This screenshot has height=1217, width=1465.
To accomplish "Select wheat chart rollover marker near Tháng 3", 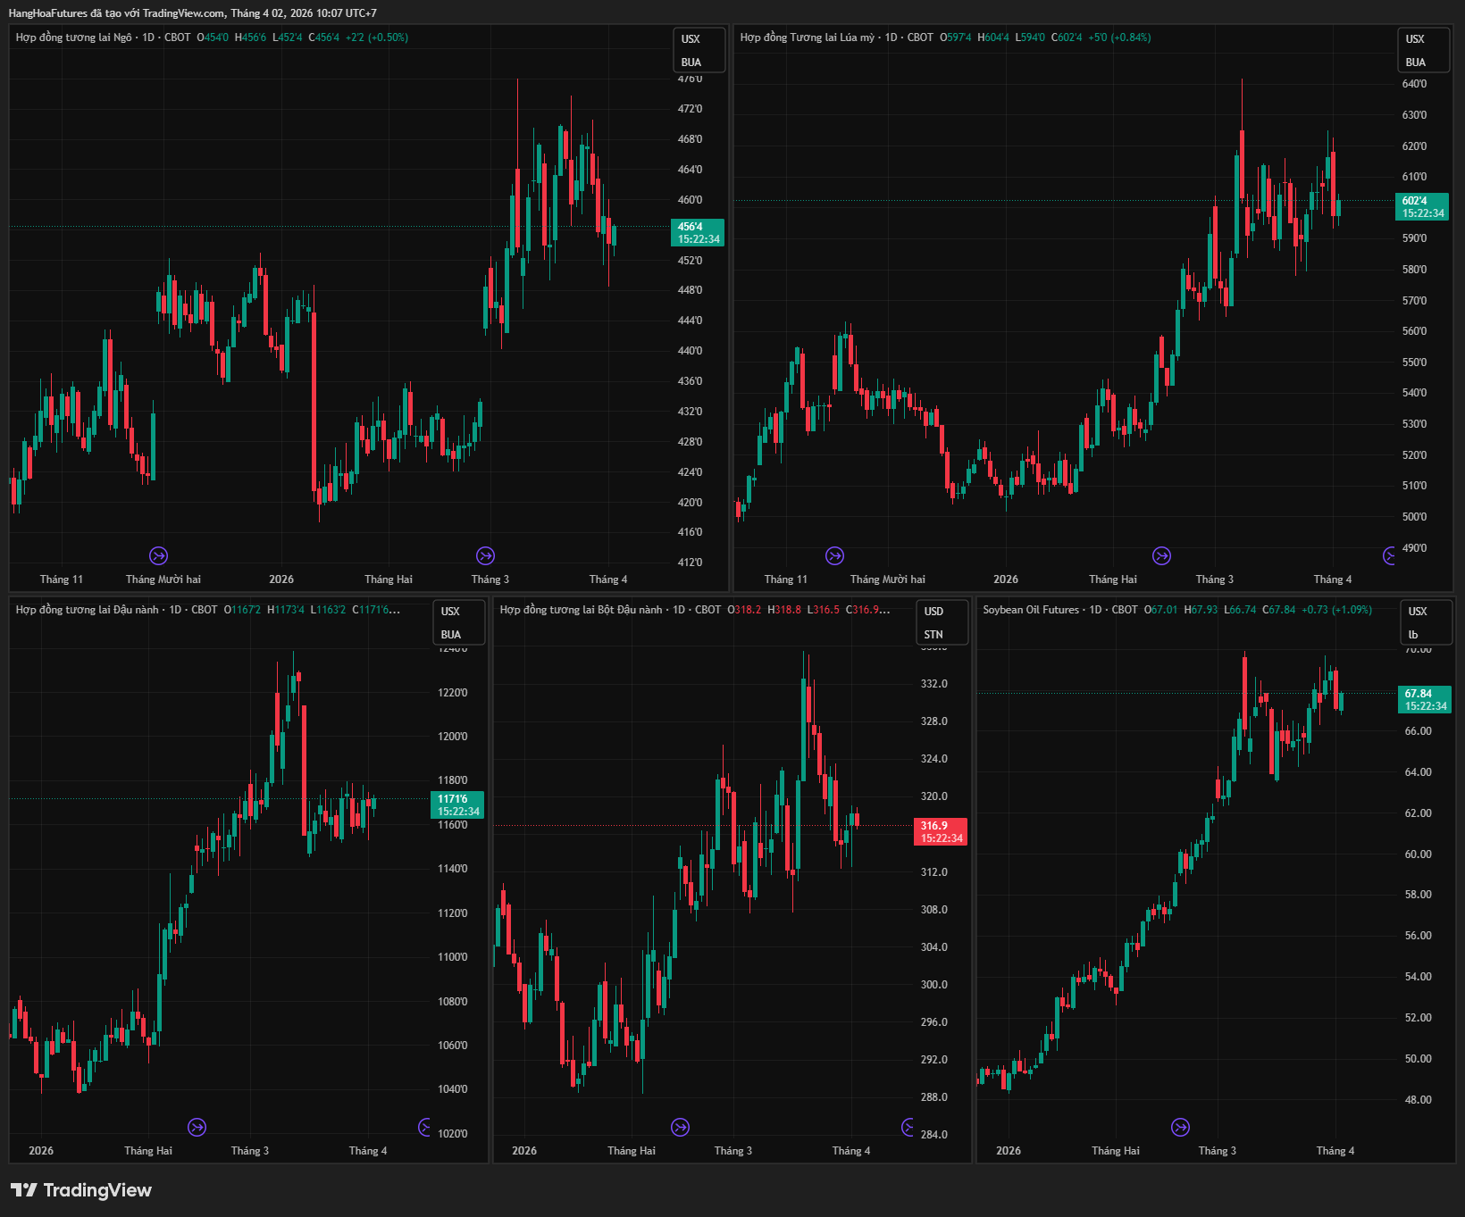I will [x=1161, y=556].
